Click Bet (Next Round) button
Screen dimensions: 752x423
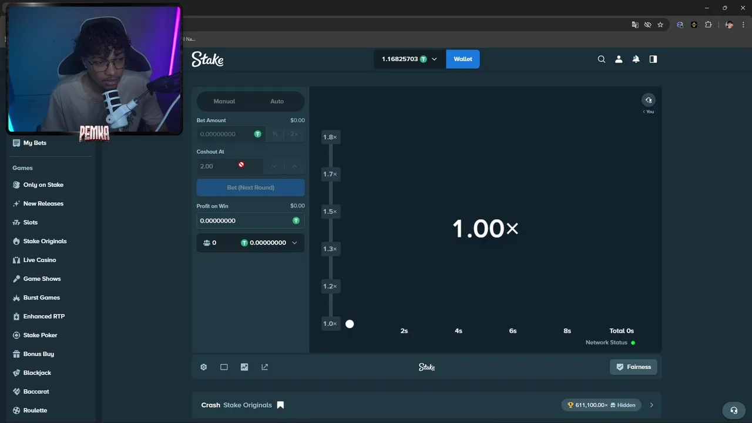[250, 187]
